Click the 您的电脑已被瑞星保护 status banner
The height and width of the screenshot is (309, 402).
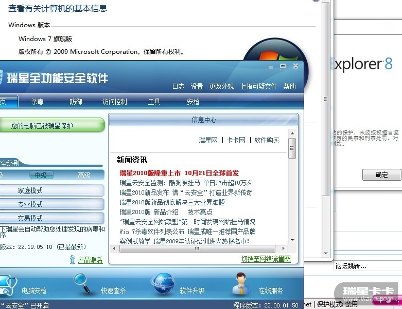point(52,125)
